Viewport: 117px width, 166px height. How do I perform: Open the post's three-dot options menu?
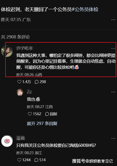click(x=113, y=20)
